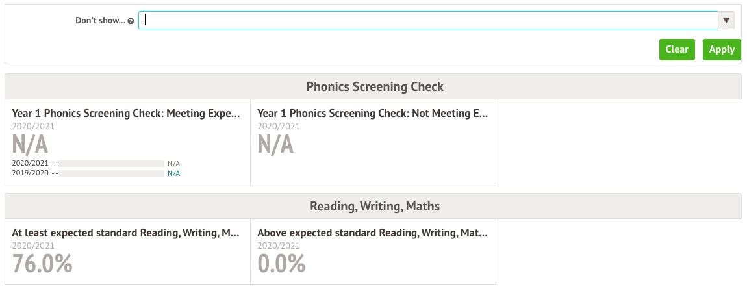Click the 2019/2020 year label in phonics tile
This screenshot has width=747, height=291.
(30, 173)
